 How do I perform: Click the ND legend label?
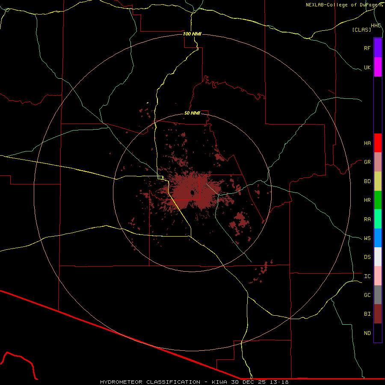pyautogui.click(x=367, y=333)
